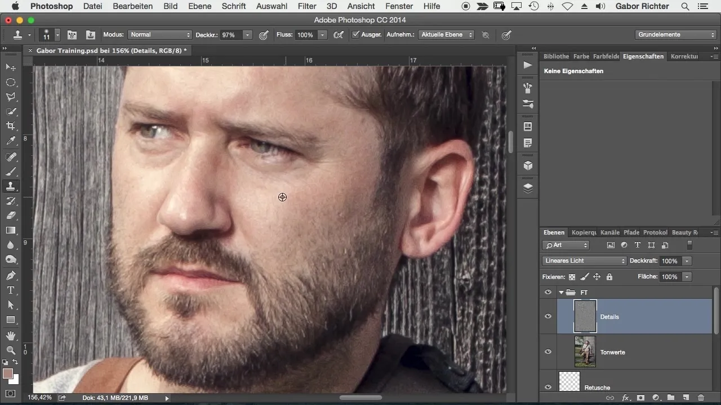This screenshot has width=721, height=405.
Task: Select the Gradient tool
Action: pos(11,230)
